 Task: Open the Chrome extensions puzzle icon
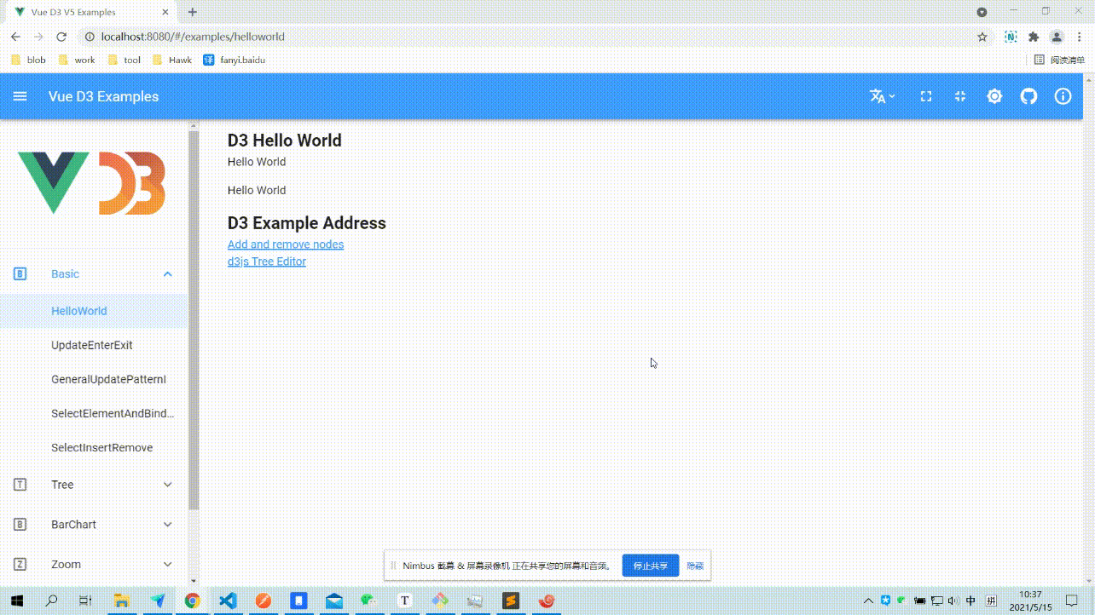click(1032, 37)
